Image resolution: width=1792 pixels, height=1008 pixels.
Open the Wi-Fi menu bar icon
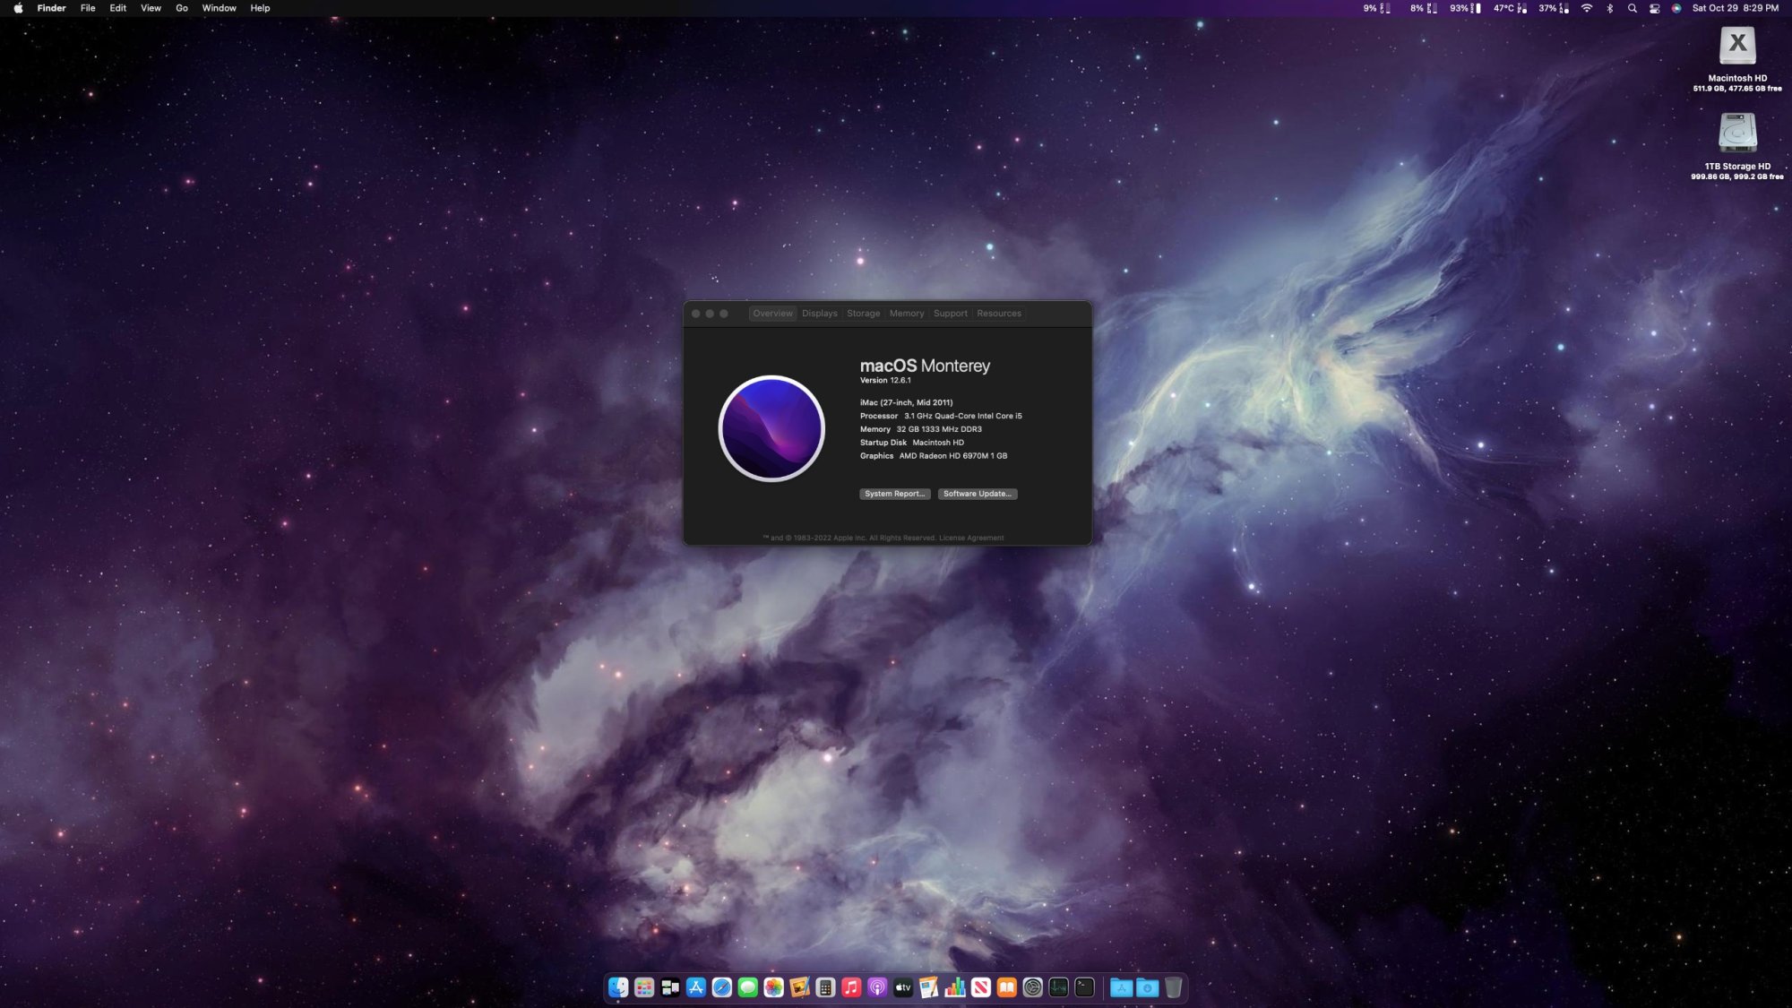click(1587, 8)
